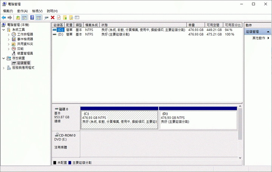The width and height of the screenshot is (272, 172).
Task: Click the disk map vertical scrollbar thumb
Action: (x=240, y=124)
